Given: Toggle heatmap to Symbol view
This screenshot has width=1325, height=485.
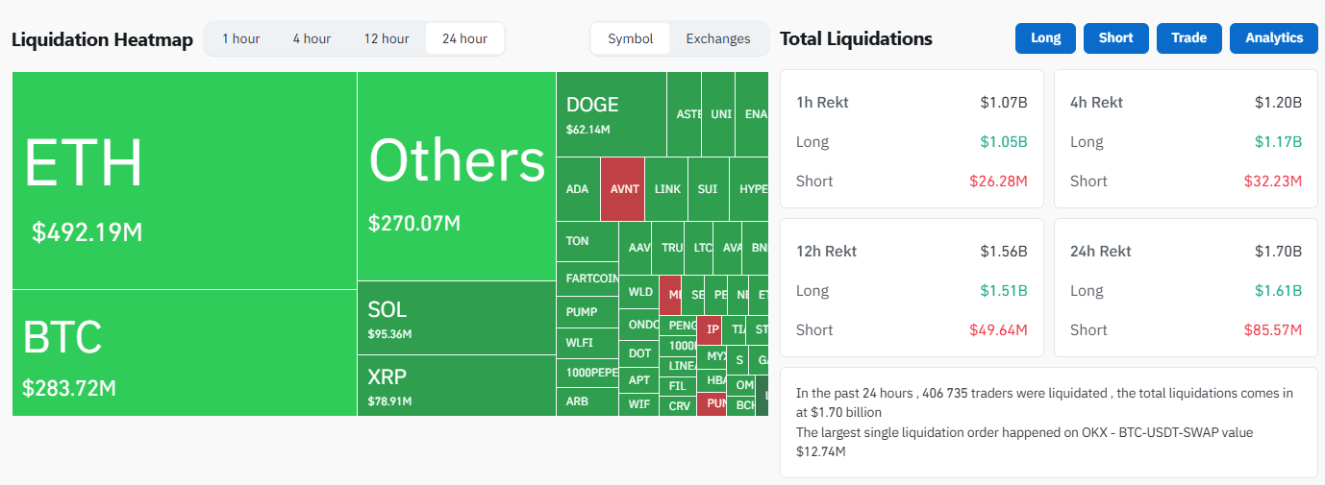Looking at the screenshot, I should point(631,38).
